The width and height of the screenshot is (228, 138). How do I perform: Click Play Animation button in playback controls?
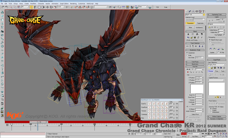pyautogui.click(x=209, y=134)
